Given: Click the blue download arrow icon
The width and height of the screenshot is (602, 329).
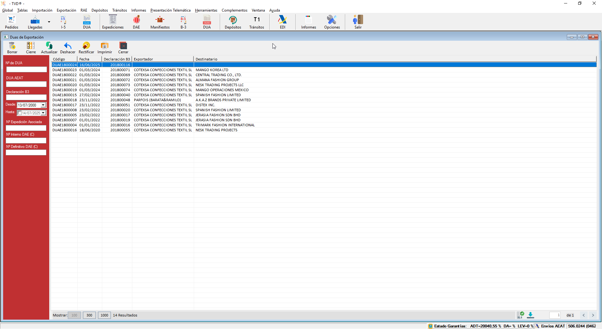Looking at the screenshot, I should click(x=531, y=315).
